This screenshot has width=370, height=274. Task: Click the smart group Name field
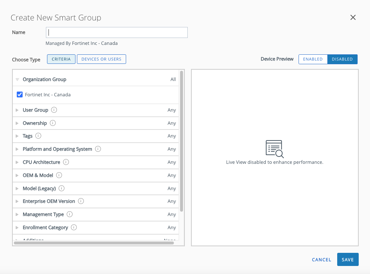click(x=117, y=32)
